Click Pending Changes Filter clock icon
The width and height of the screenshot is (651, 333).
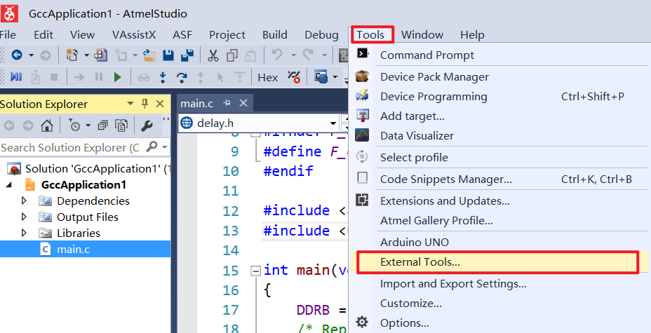click(x=74, y=125)
